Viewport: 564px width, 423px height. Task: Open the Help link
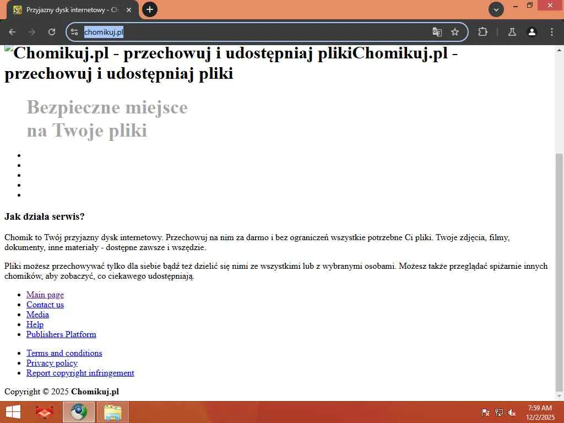[x=35, y=324]
